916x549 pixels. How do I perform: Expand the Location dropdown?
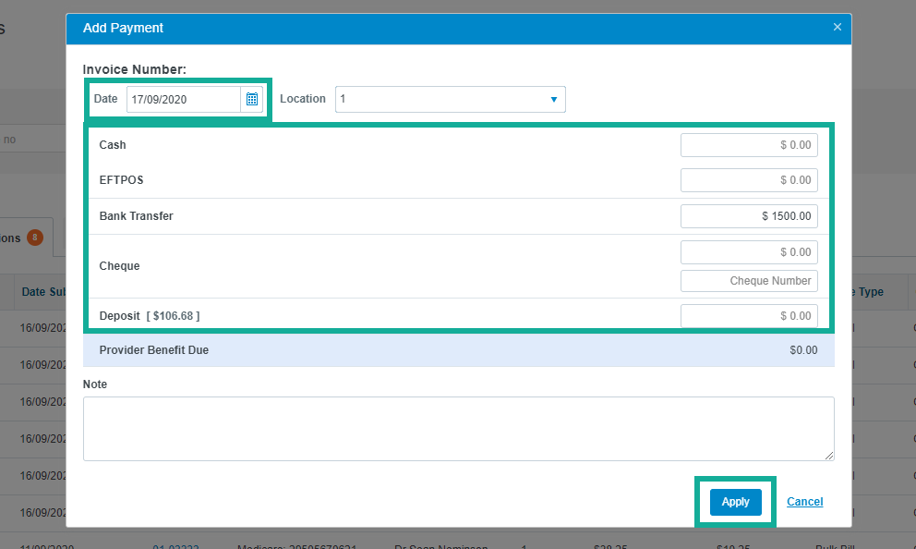tap(450, 100)
